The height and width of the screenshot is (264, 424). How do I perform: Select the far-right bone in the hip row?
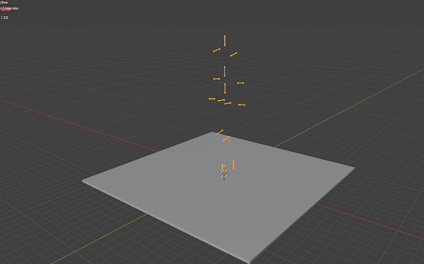[x=241, y=105]
